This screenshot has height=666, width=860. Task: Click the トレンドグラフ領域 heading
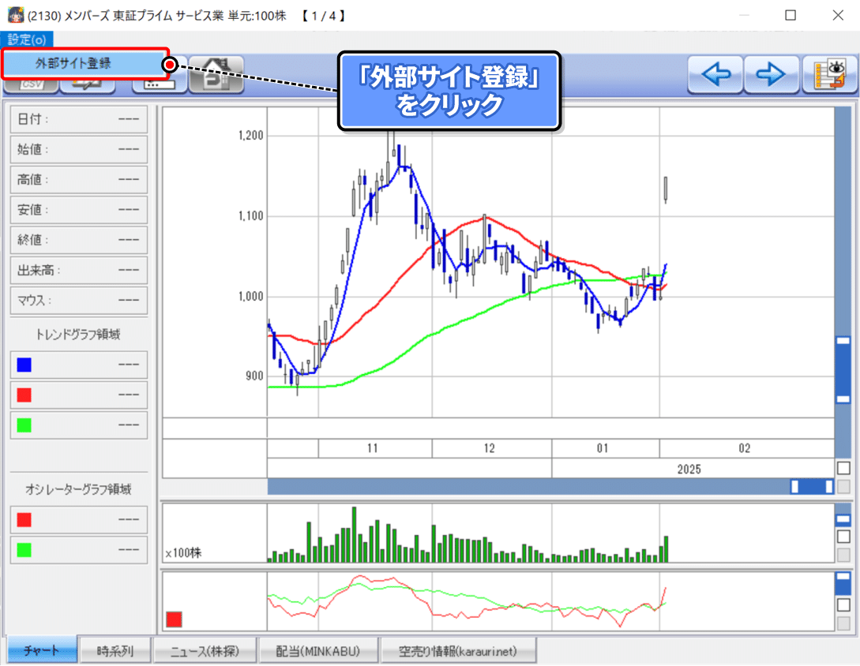(78, 335)
